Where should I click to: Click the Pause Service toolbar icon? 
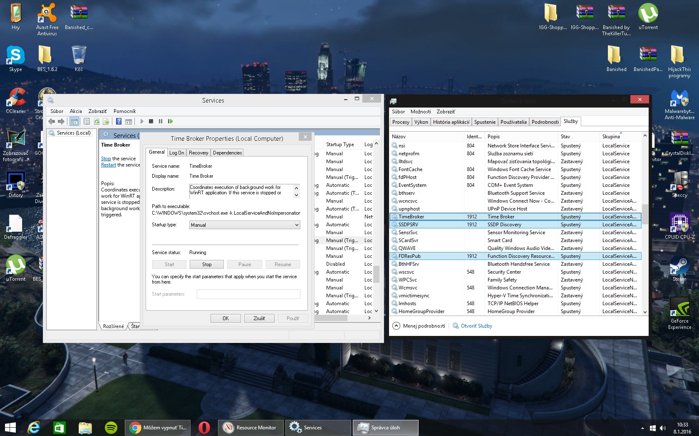pos(161,121)
